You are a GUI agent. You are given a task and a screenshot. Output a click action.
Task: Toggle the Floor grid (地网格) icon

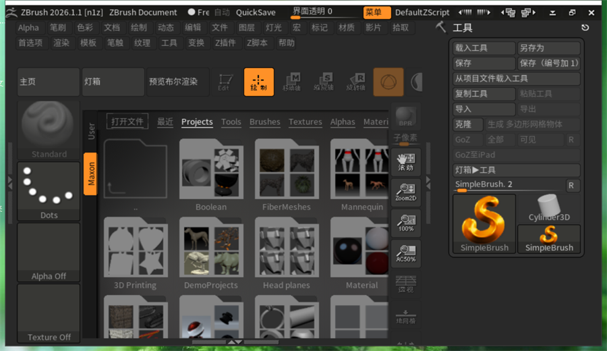[x=406, y=316]
